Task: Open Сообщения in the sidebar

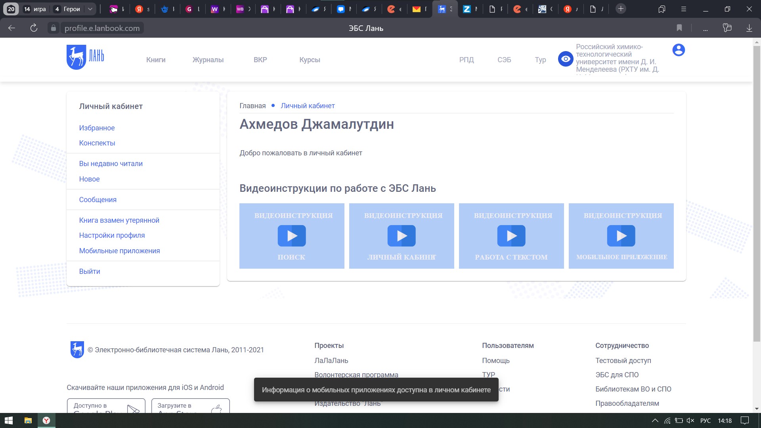Action: point(98,200)
